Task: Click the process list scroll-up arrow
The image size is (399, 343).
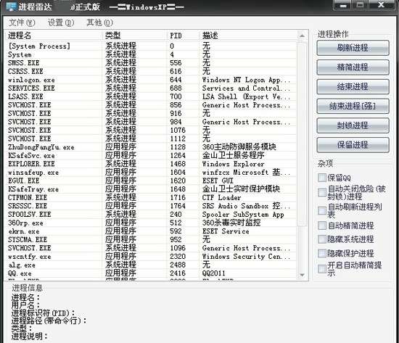Action: tap(302, 36)
